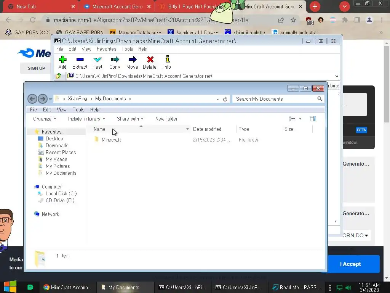Refresh the My Documents folder view

[225, 99]
